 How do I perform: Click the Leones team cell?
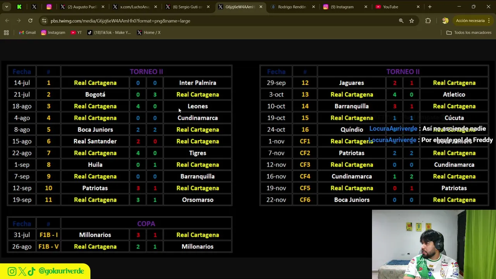(198, 106)
